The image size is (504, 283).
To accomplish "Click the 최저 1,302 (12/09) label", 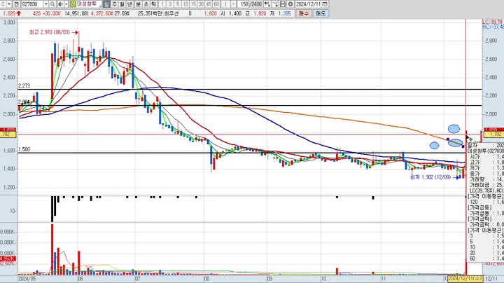I will [430, 177].
